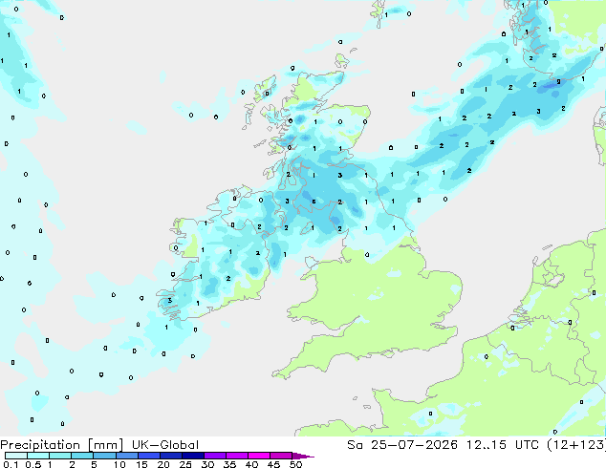Click the 0.1–0.5 mm legend color swatch
The height and width of the screenshot is (468, 606).
tap(16, 456)
